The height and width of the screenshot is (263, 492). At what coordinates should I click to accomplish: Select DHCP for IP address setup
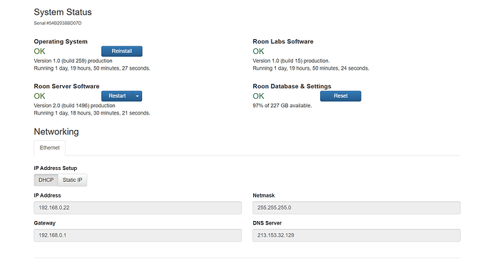click(46, 180)
